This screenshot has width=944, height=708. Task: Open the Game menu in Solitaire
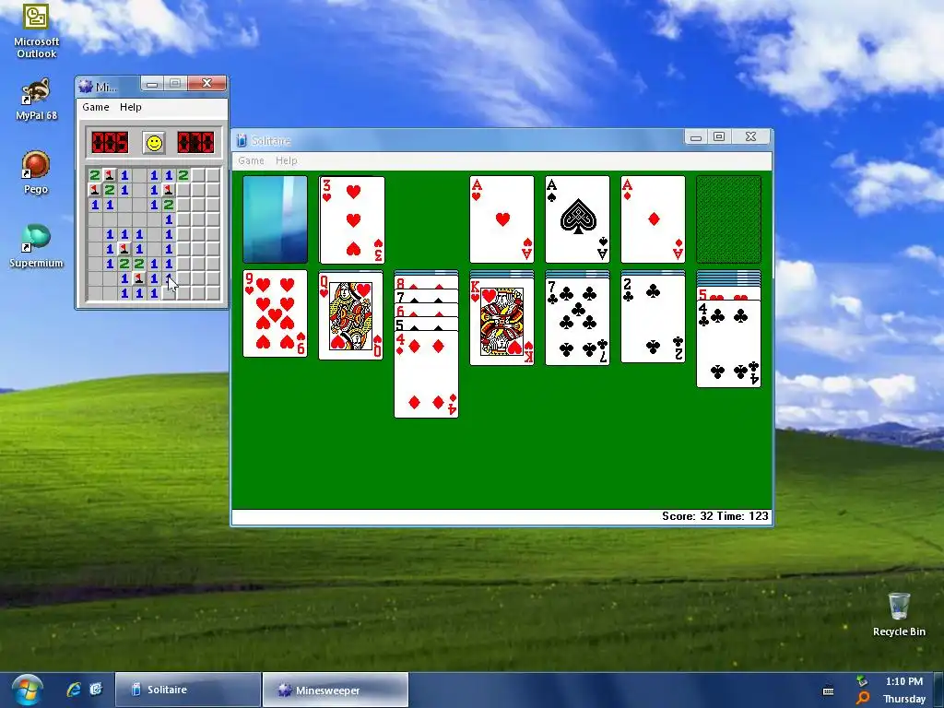click(251, 160)
